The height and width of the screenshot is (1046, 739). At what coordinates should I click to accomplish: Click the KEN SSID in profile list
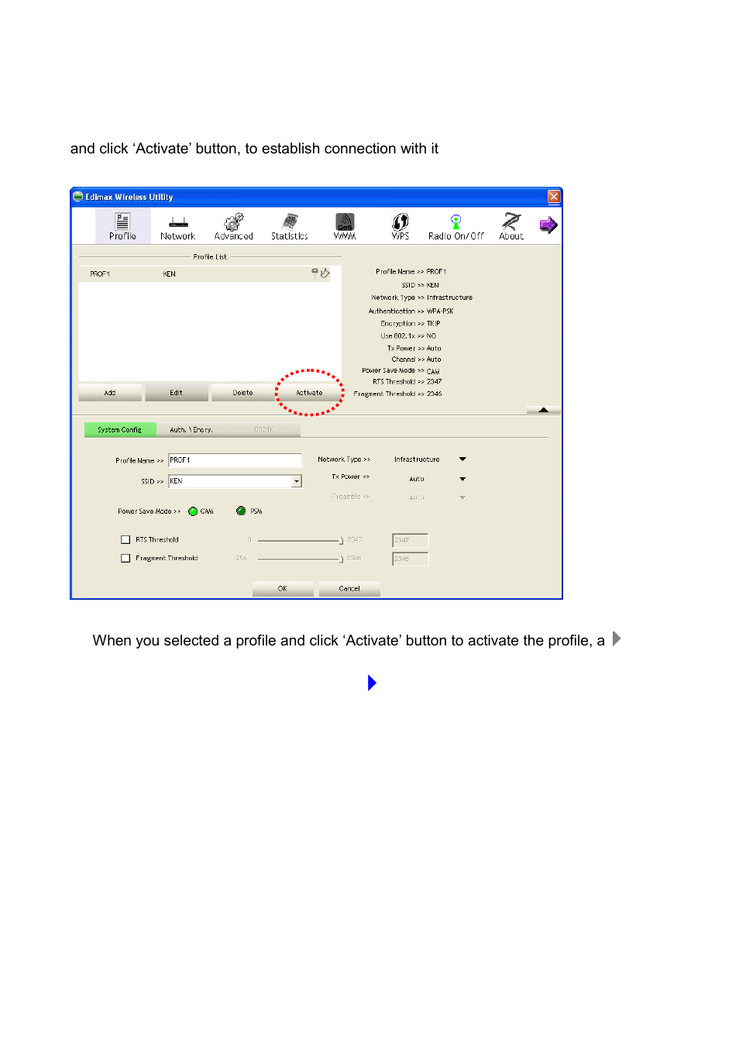pyautogui.click(x=169, y=274)
